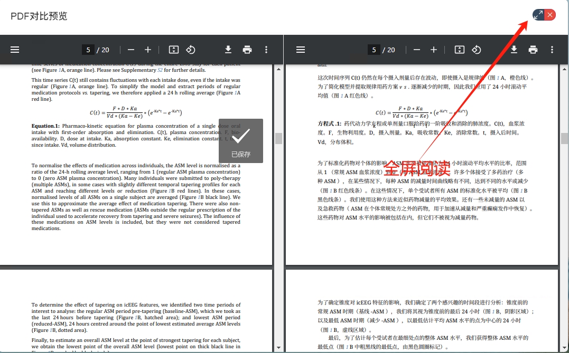Rotate the right translated PDF
The width and height of the screenshot is (569, 353).
[x=477, y=50]
